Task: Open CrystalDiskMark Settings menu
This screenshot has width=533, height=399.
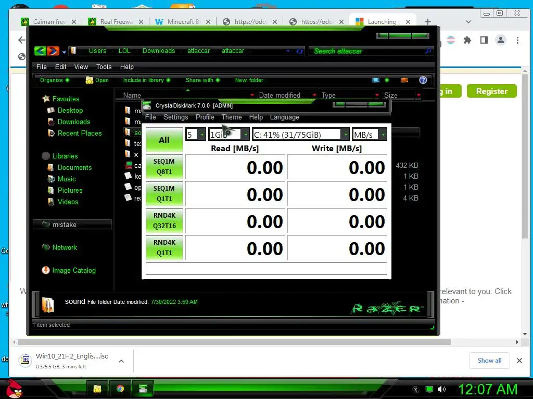Action: (176, 117)
